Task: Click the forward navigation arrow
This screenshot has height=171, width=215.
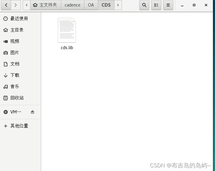Action: click(x=16, y=5)
